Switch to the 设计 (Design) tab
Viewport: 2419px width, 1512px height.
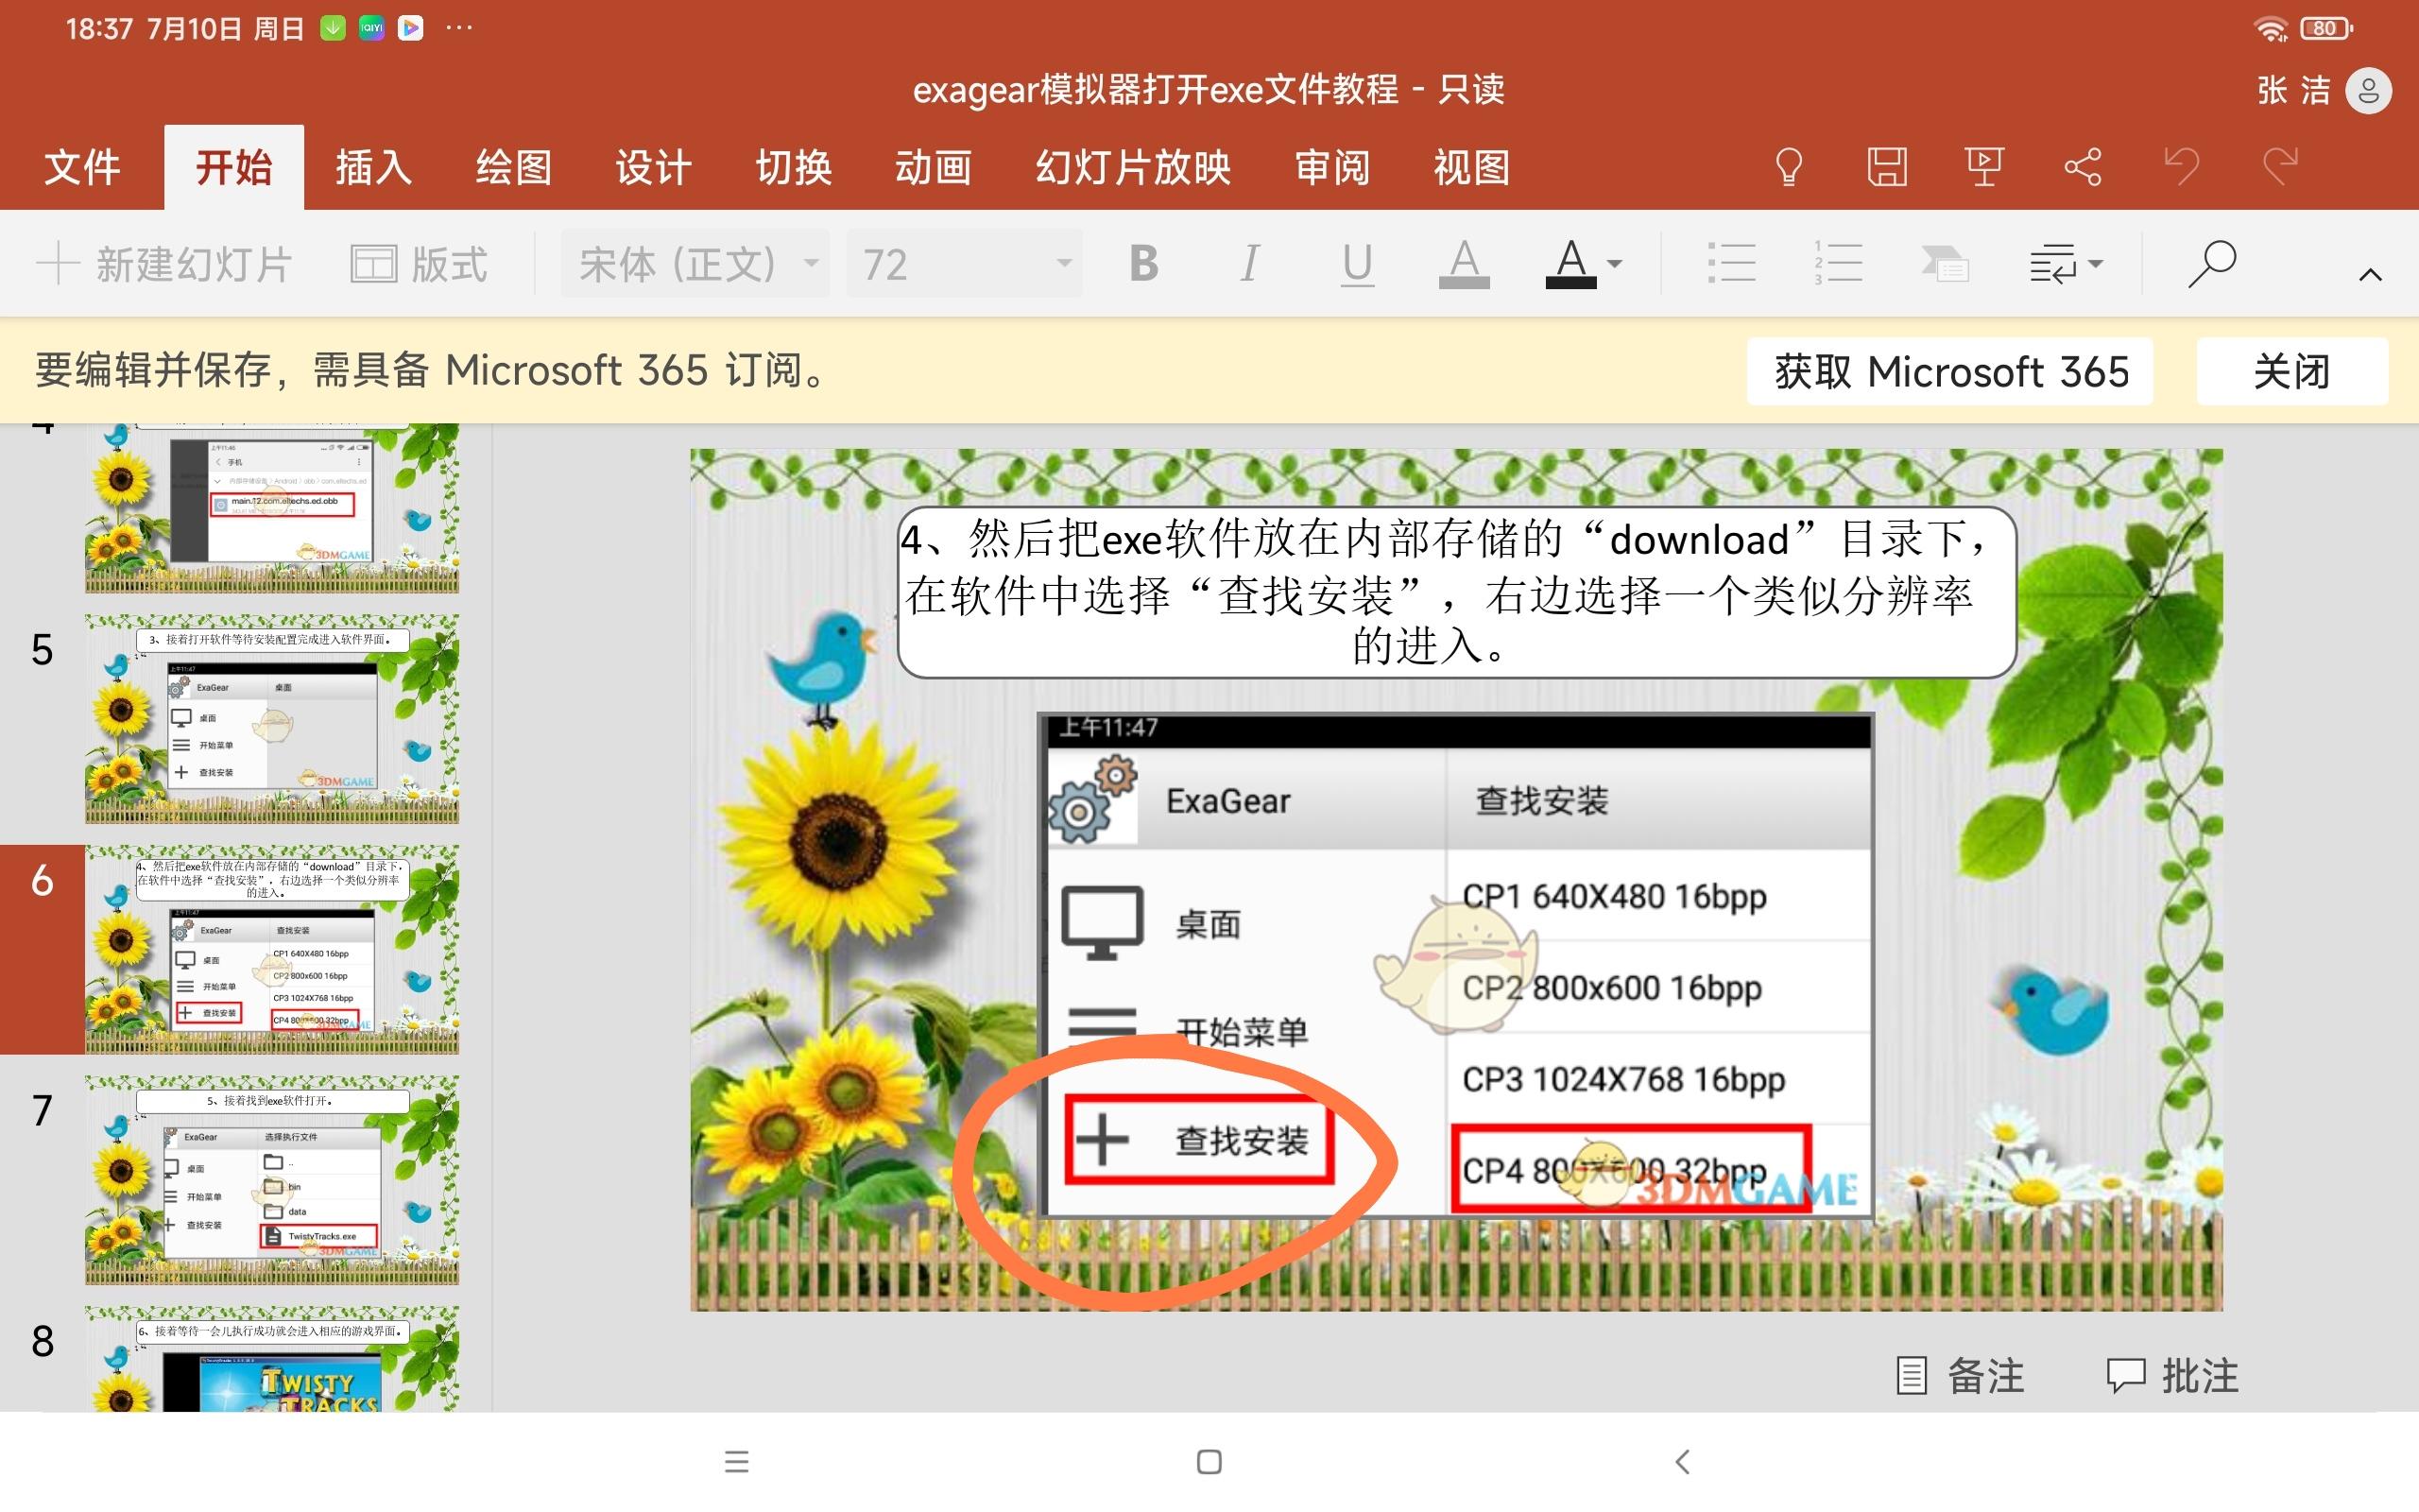(654, 167)
